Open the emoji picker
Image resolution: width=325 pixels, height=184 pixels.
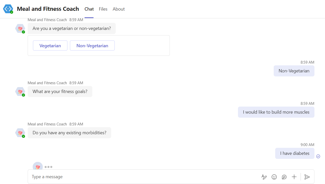pyautogui.click(x=274, y=177)
